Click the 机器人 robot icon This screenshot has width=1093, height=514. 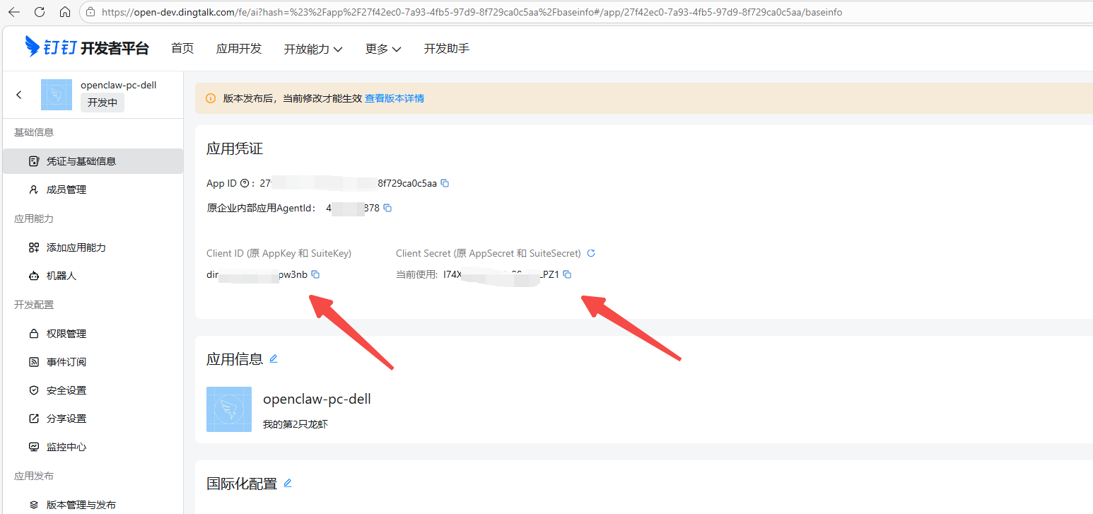pyautogui.click(x=33, y=276)
